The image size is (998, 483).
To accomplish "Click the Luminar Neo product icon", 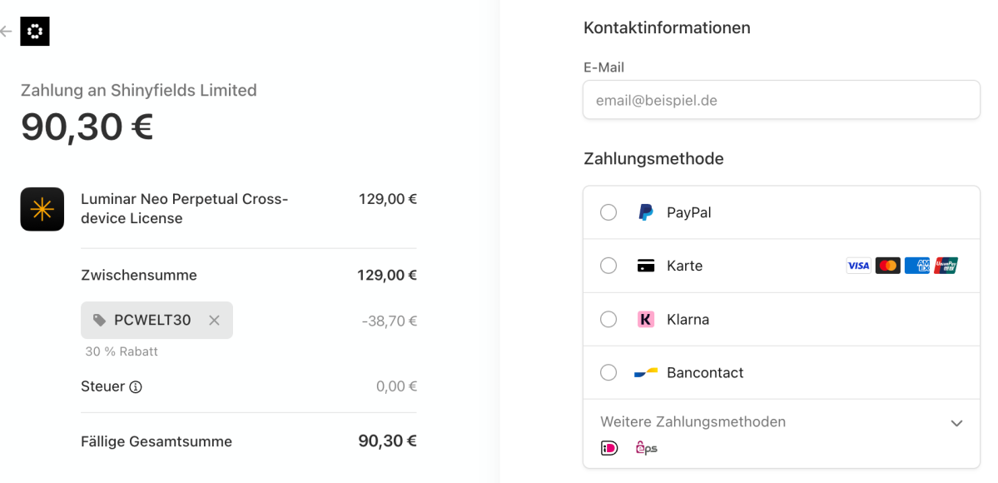I will pos(42,209).
